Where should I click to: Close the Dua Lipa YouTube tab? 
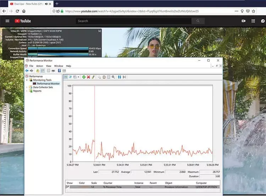coord(50,4)
